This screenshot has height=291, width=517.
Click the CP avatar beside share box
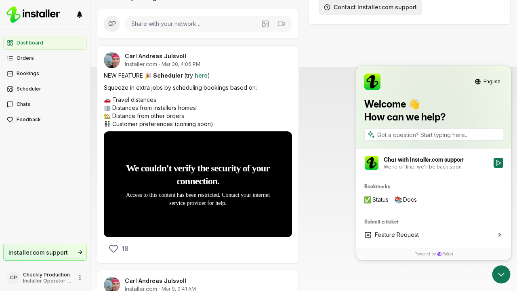(112, 24)
